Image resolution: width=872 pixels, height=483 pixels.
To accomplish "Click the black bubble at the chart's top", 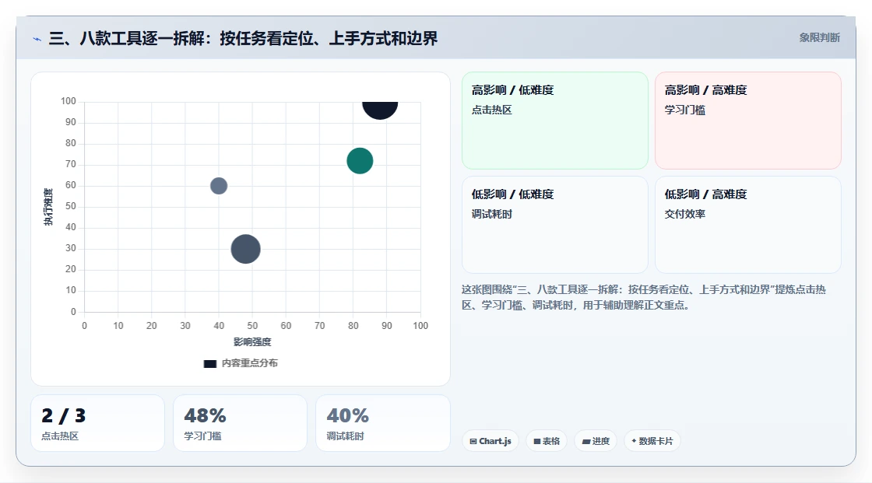I will pyautogui.click(x=380, y=110).
